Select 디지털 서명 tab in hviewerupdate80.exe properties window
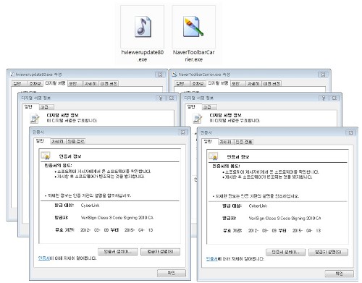This screenshot has width=362, height=283. pos(55,83)
